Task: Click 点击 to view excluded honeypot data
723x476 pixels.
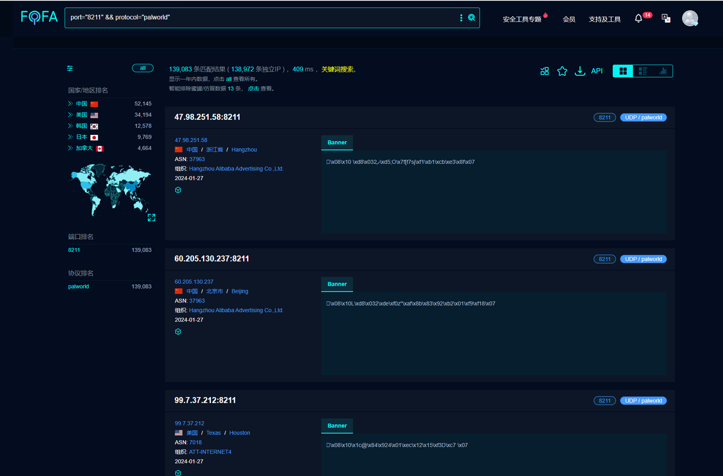Action: pos(253,89)
